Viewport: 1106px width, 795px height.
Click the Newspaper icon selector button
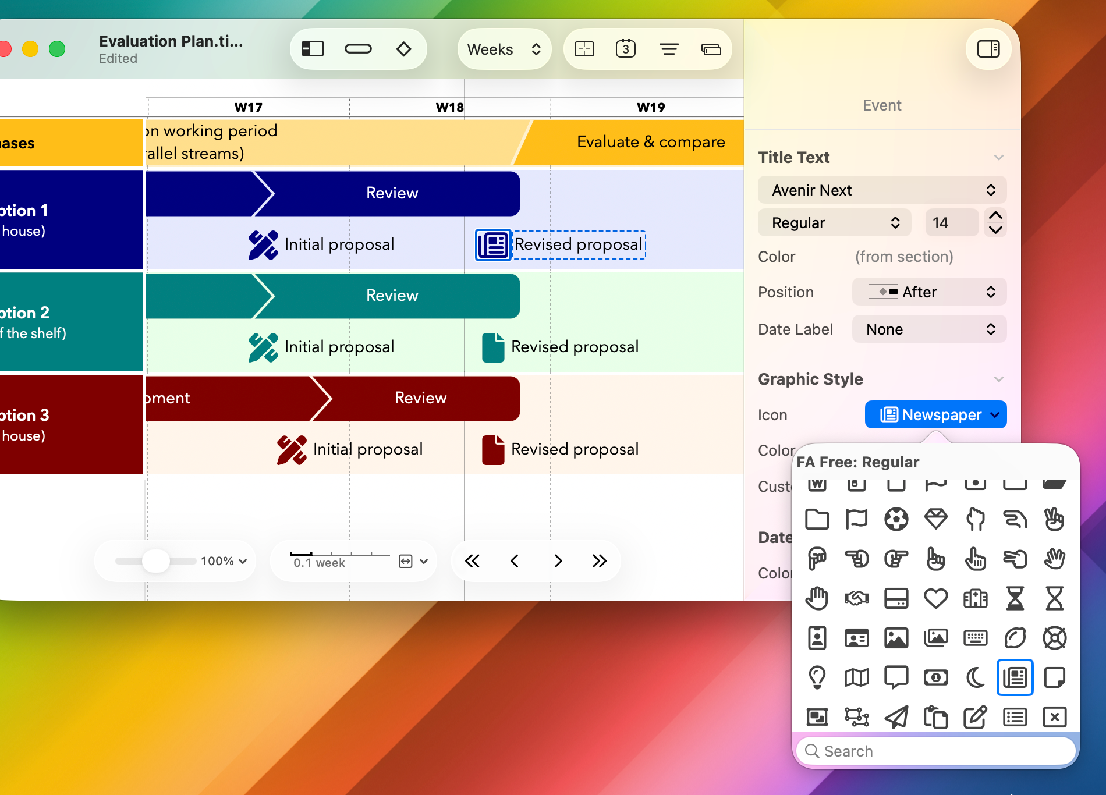[x=935, y=414]
